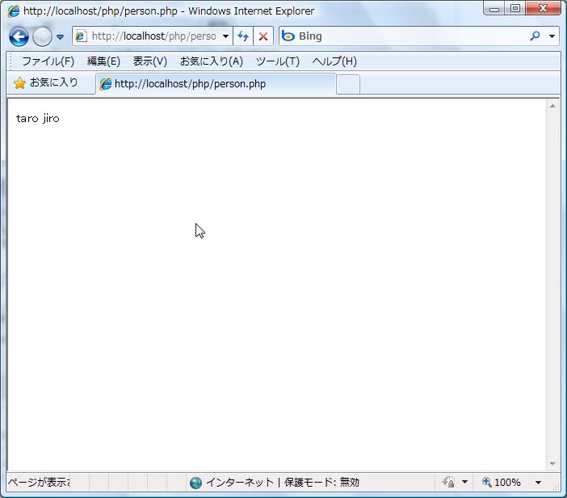This screenshot has height=498, width=567.
Task: Open the 表示(V) menu
Action: pyautogui.click(x=149, y=61)
